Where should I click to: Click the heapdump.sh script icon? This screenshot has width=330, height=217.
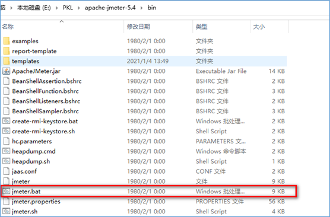(x=7, y=161)
